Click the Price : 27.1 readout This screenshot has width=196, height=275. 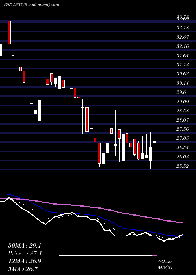click(25, 253)
